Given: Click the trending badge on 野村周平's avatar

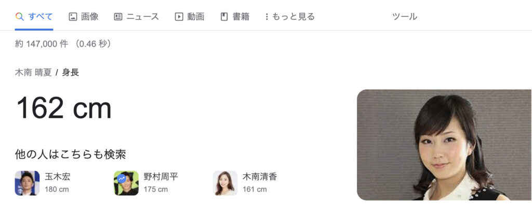Looking at the screenshot, I should coord(122,178).
